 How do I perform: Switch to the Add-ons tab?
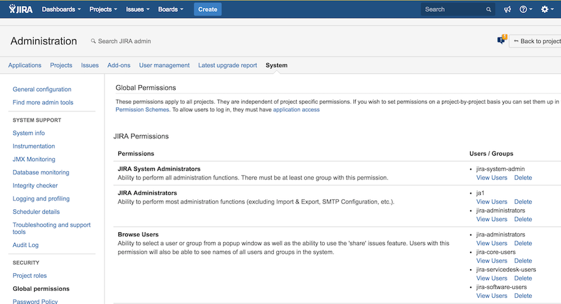click(x=119, y=65)
